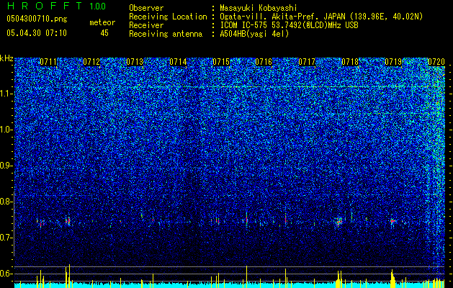This screenshot has height=288, width=453.
Task: Click the 1.1 frequency axis label
Action: (x=6, y=94)
